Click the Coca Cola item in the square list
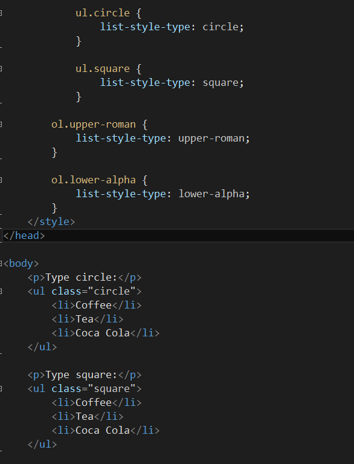The height and width of the screenshot is (464, 354). [106, 430]
